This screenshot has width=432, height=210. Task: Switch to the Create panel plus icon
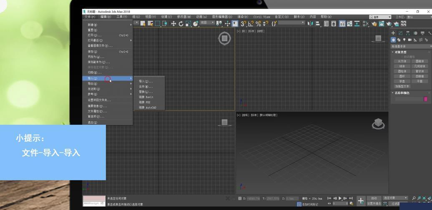393,33
